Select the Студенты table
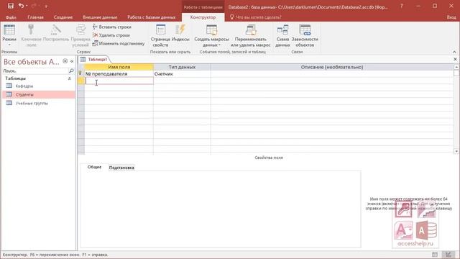Viewport: 460px width, 259px height. pos(39,94)
